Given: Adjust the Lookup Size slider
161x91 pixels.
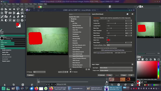Looking at the screenshot, I should pyautogui.click(x=115, y=23).
